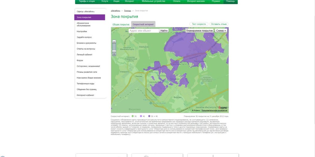Open the Схема map type dropdown
This screenshot has height=157, width=315.
221,31
